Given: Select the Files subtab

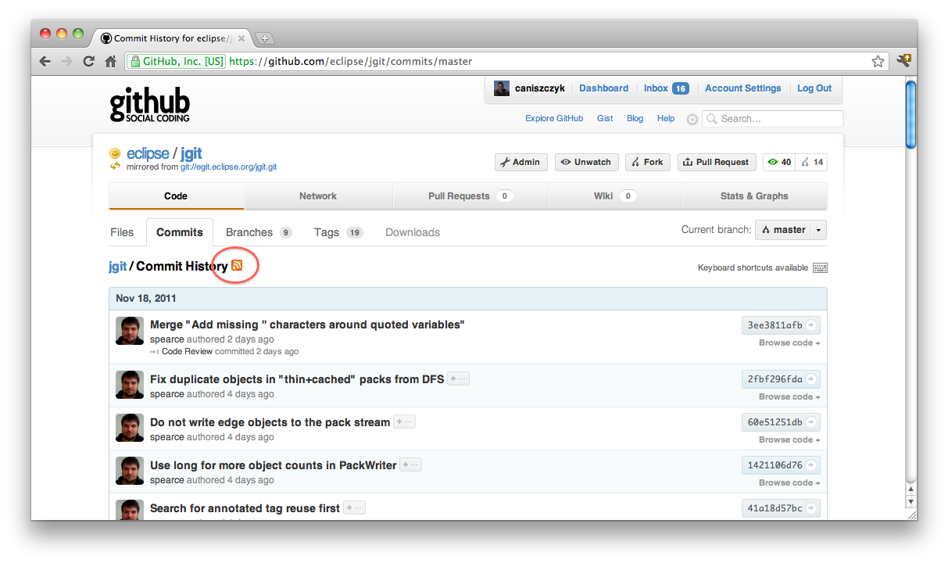Looking at the screenshot, I should pyautogui.click(x=122, y=232).
